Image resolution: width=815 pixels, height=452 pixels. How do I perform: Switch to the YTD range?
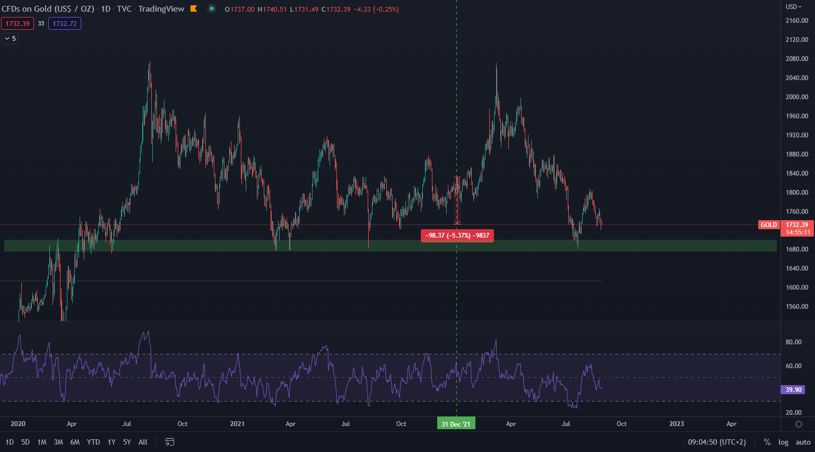[x=93, y=442]
